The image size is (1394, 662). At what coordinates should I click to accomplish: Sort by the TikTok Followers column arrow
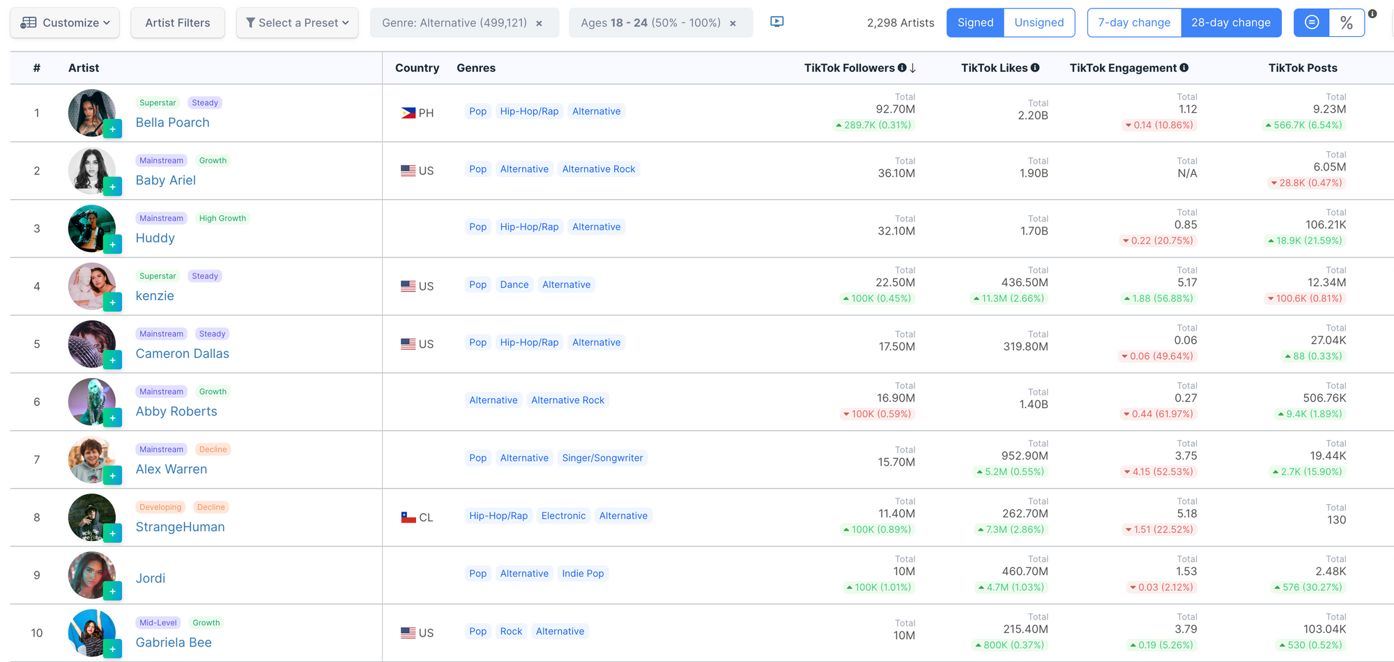[x=913, y=68]
